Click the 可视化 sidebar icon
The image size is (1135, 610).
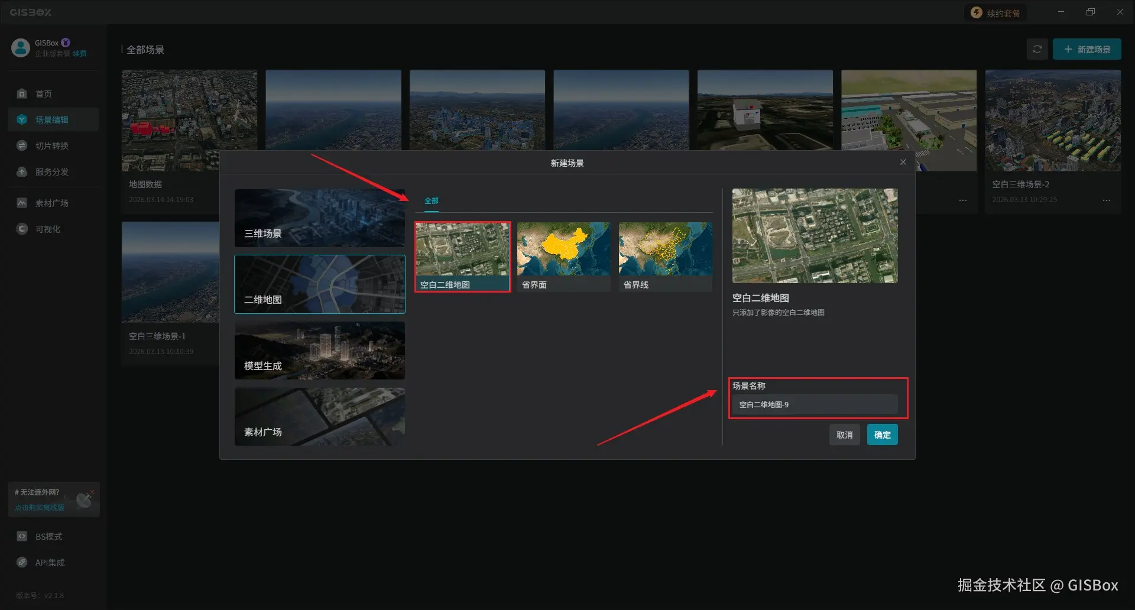click(22, 229)
